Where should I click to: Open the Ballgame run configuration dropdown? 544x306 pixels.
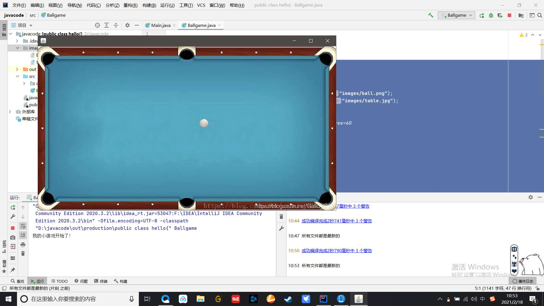[x=456, y=15]
